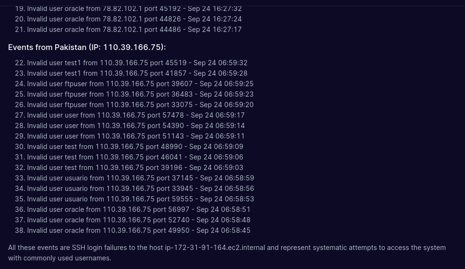Click the usuario entry with port 37145

[x=140, y=178]
